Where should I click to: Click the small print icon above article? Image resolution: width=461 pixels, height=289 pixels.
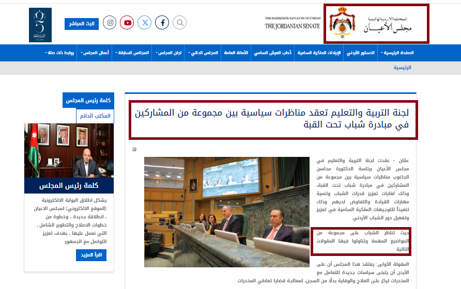(134, 149)
